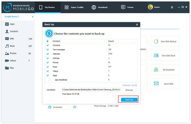Uncheck the Music backup checkbox
Image resolution: width=191 pixels, height=124 pixels.
click(48, 67)
